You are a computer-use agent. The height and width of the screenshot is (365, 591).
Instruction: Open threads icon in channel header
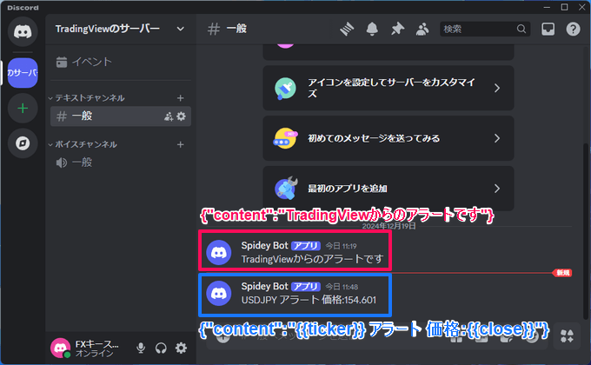coord(347,29)
